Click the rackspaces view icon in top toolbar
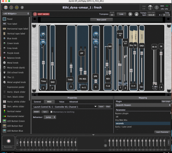Screen dimensions: 172x153 6,8
